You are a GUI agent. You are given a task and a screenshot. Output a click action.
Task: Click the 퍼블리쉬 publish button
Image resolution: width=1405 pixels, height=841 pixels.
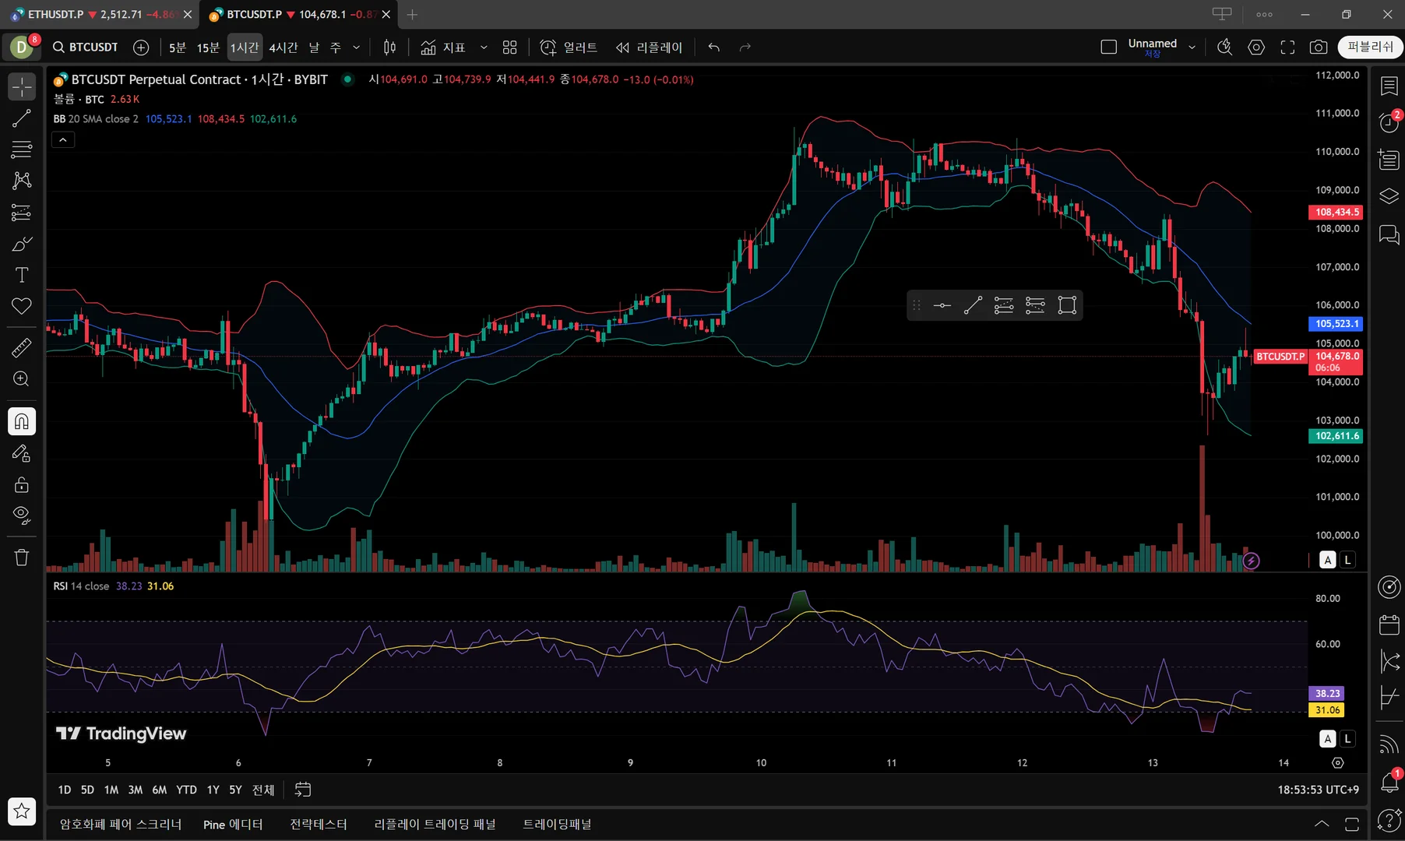[x=1371, y=48]
